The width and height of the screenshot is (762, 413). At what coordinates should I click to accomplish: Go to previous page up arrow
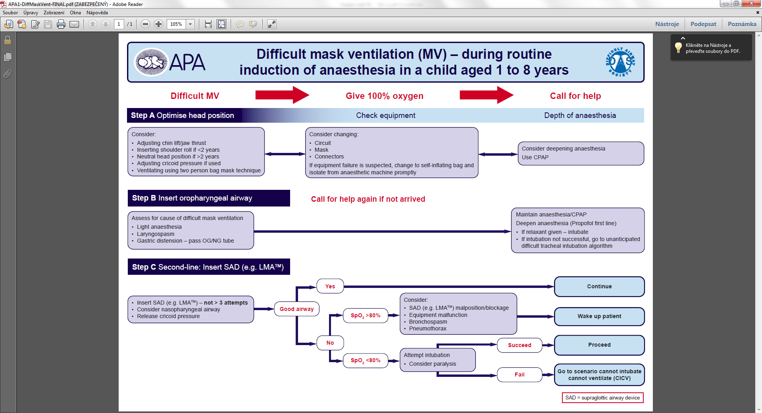pos(92,24)
